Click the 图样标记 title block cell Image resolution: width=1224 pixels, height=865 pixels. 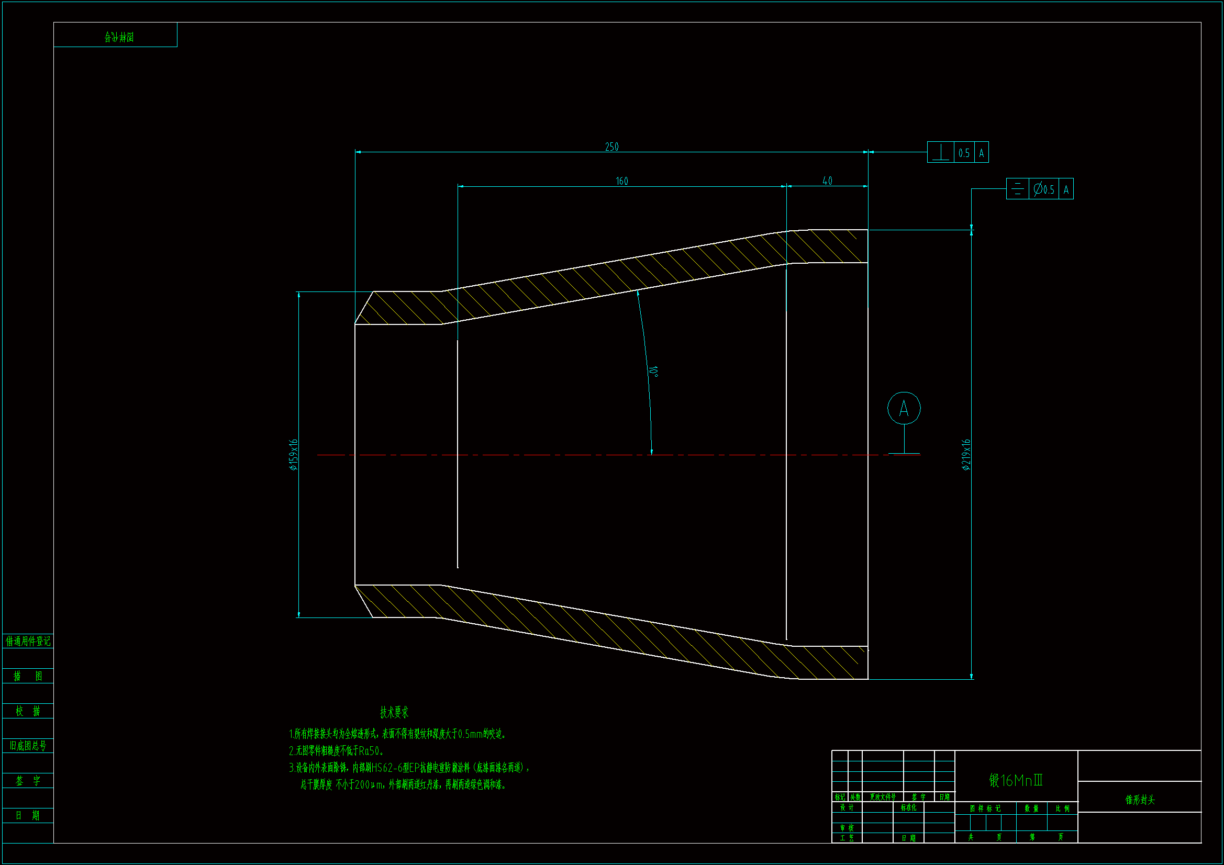pyautogui.click(x=985, y=808)
